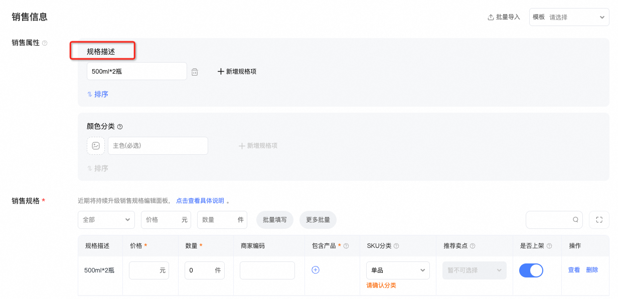Click the disabled 新增规格项 in 颜色分类
The image size is (618, 299).
point(258,146)
